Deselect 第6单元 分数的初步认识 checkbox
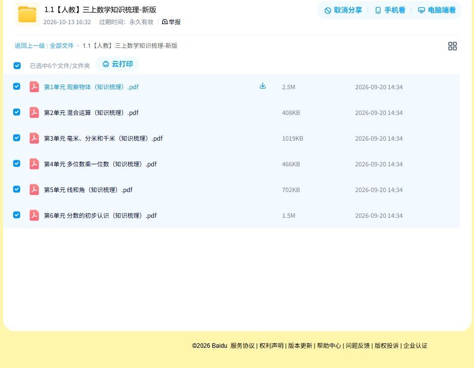This screenshot has height=368, width=474. [17, 215]
